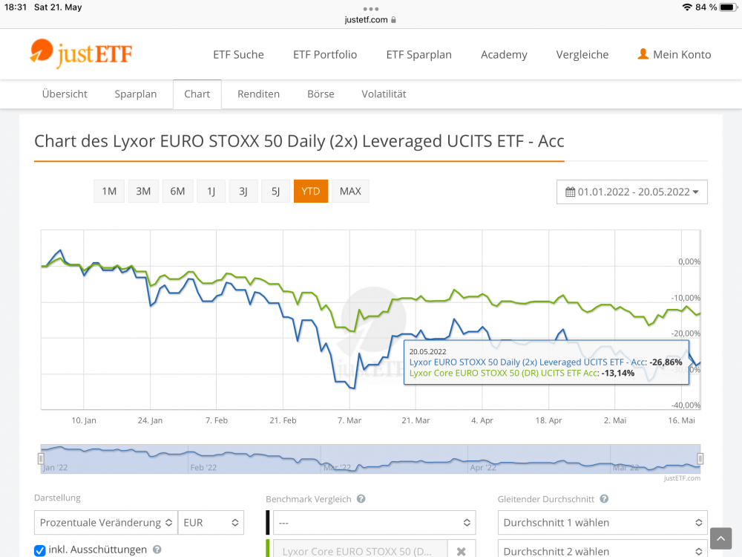Expand the Durchschnitt 1 wählen dropdown
Image resolution: width=742 pixels, height=557 pixels.
[x=602, y=522]
